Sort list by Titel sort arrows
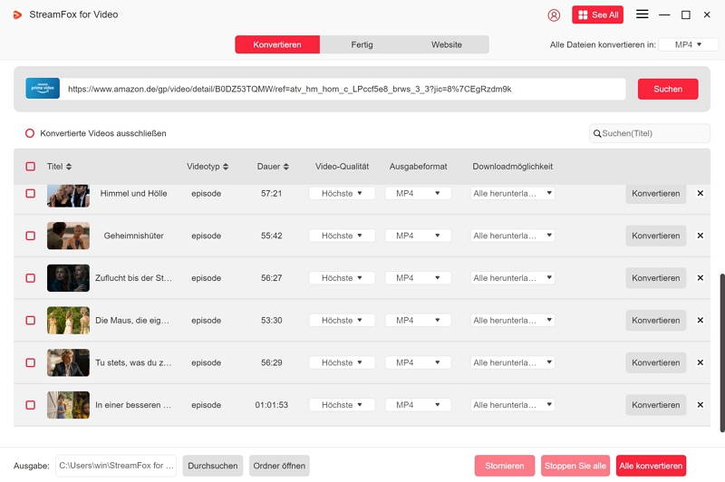This screenshot has width=725, height=482. [x=69, y=167]
